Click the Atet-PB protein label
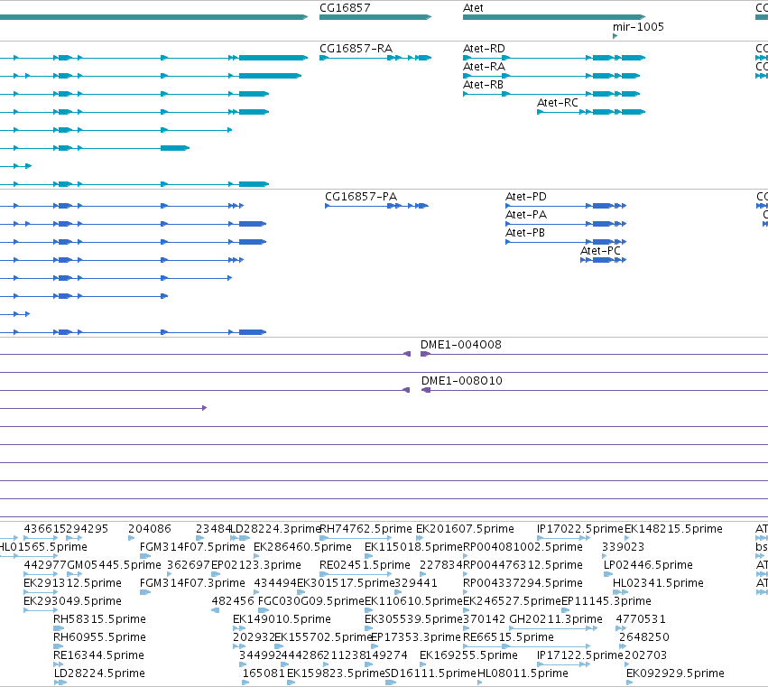This screenshot has height=687, width=768. (525, 233)
